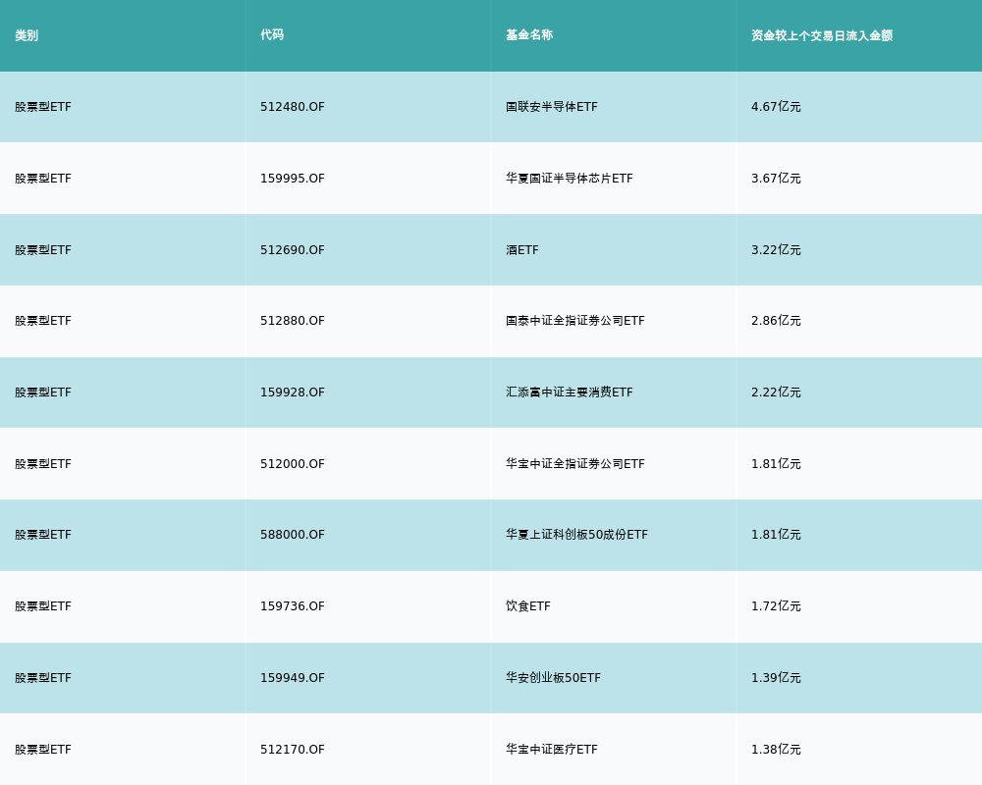Select fund name 华夏上证科创板50成份ETF

click(576, 535)
